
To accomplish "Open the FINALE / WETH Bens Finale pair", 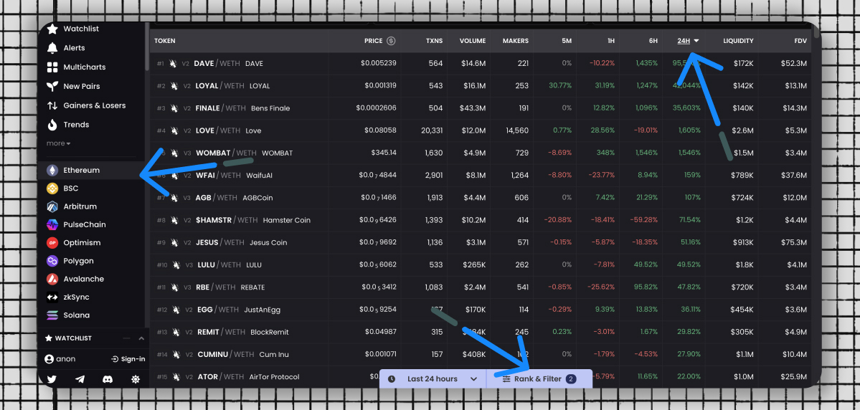I will pyautogui.click(x=242, y=108).
